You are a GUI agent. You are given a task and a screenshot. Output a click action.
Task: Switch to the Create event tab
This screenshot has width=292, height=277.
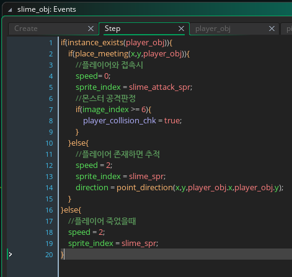[x=26, y=29]
